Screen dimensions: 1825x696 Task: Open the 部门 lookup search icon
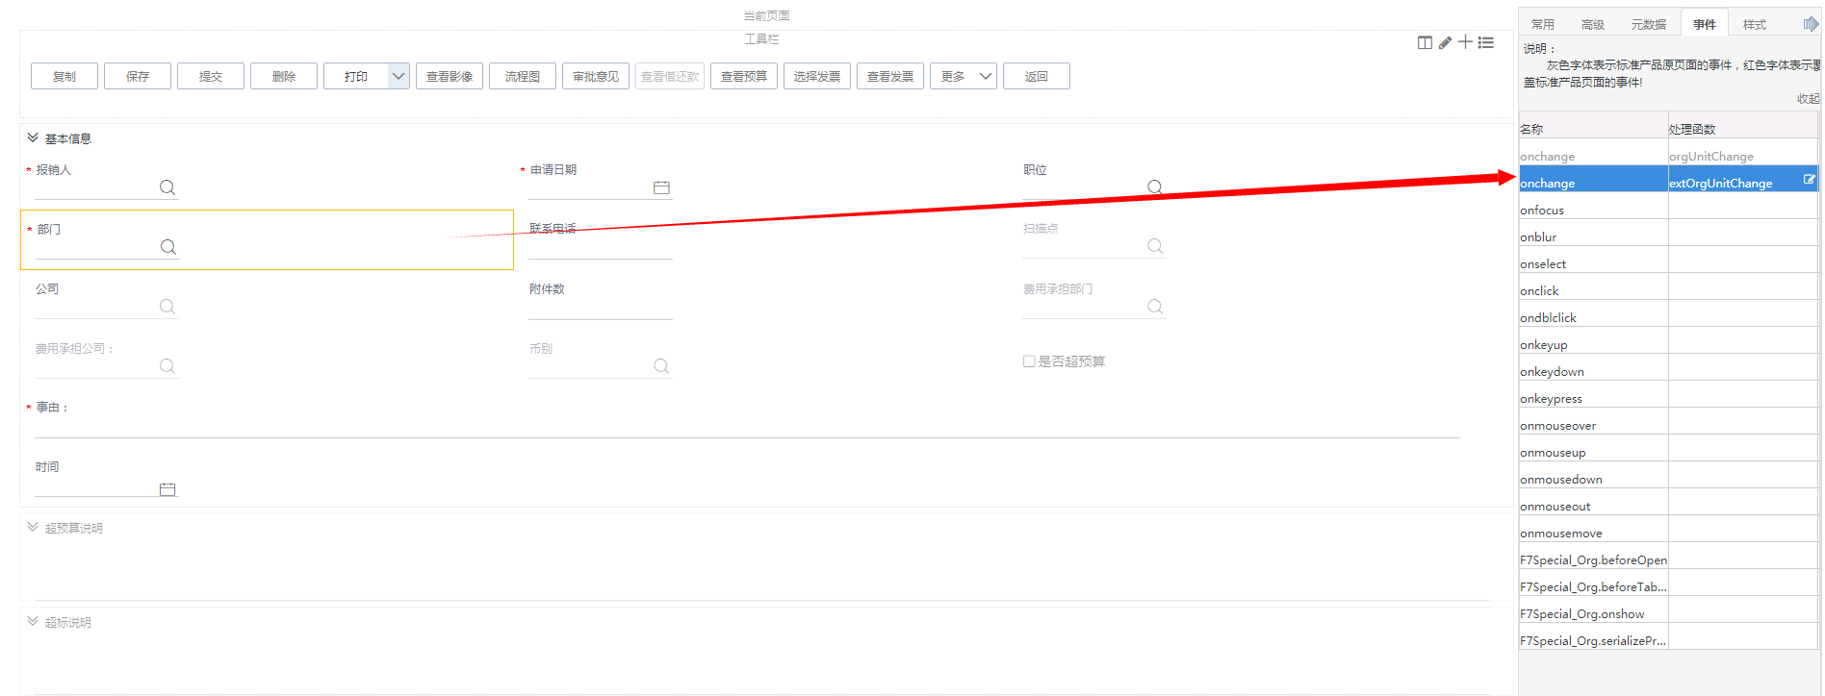click(168, 247)
